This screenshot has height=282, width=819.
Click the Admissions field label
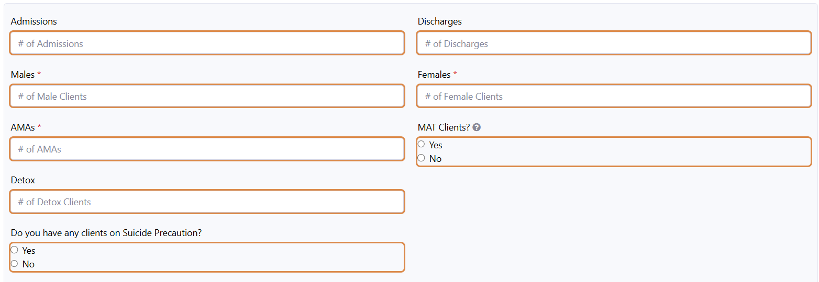(x=34, y=21)
